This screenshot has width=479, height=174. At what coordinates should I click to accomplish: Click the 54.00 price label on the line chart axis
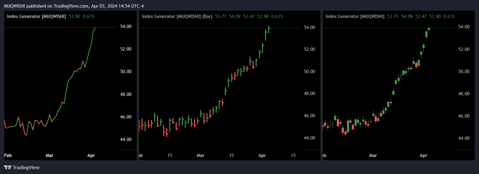pyautogui.click(x=126, y=26)
